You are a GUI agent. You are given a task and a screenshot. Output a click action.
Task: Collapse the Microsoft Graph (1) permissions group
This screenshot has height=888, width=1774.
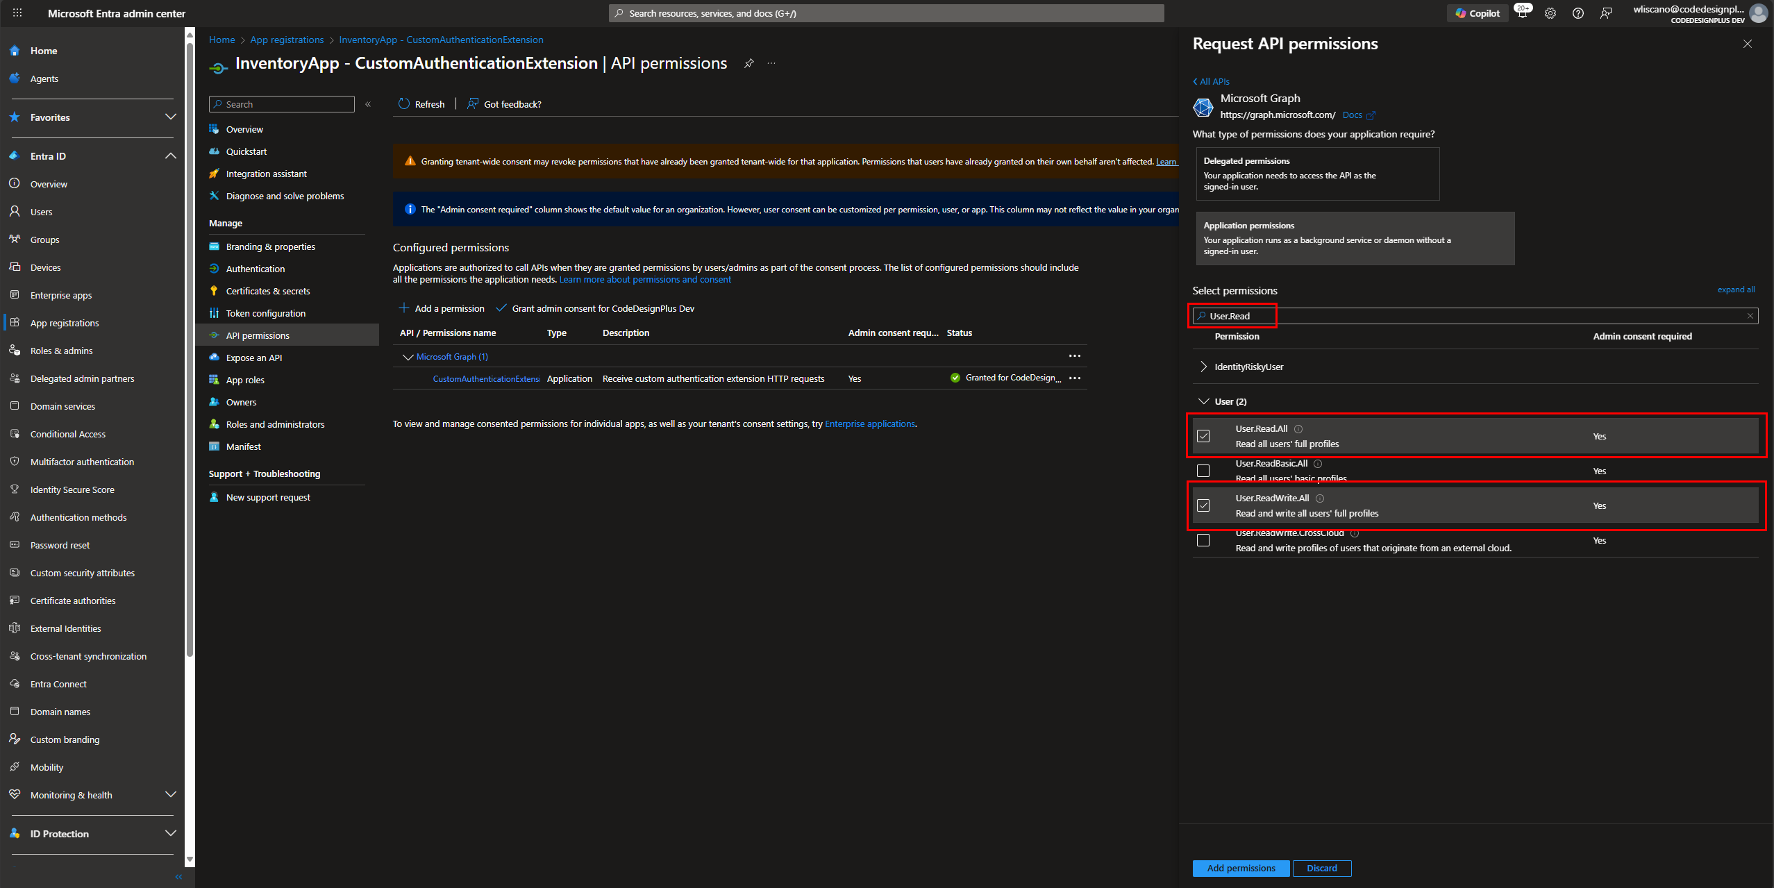[x=408, y=357]
